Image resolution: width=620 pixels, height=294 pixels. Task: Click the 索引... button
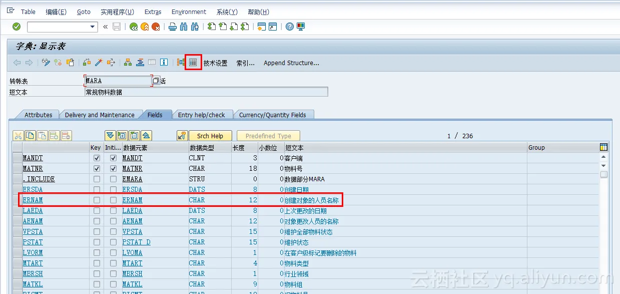(x=245, y=63)
